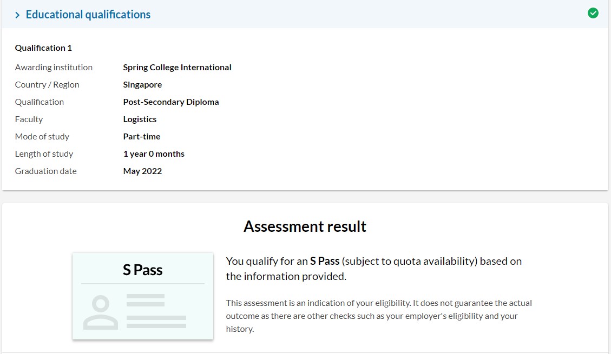Expand the Educational qualifications chevron
Viewport: 611px width, 354px height.
17,15
